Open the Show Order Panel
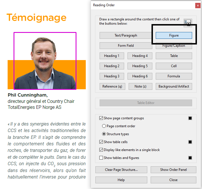 click(x=174, y=170)
